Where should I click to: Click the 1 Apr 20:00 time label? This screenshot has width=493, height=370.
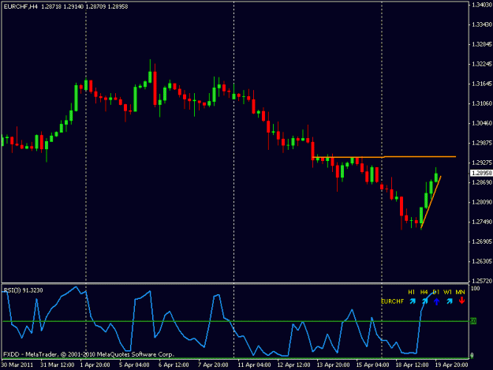pos(95,364)
